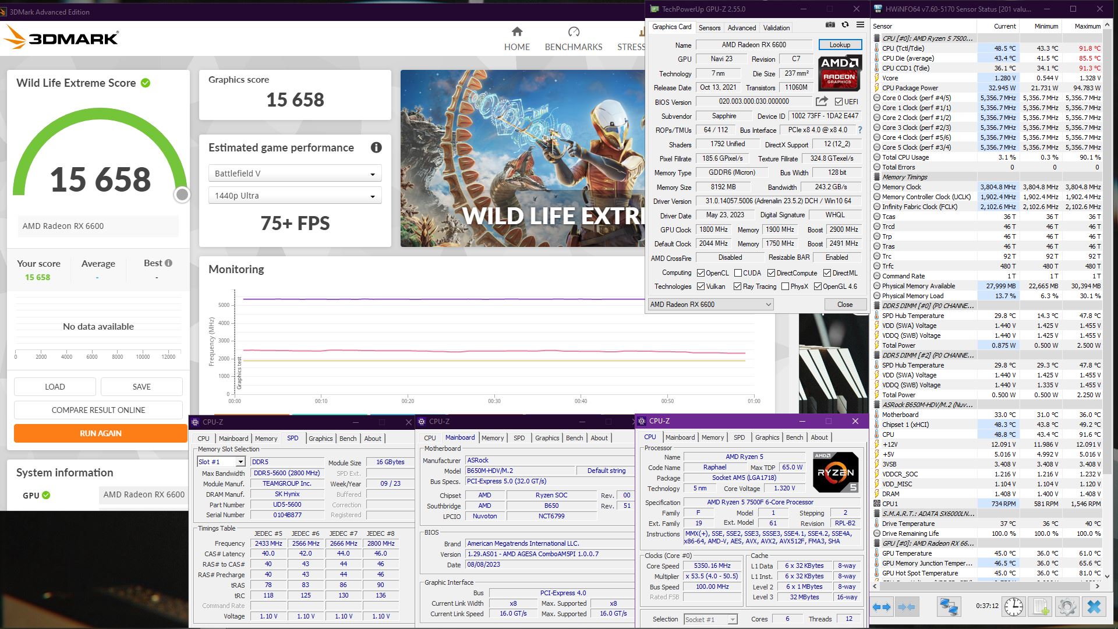Open the Battlefield V game dropdown
1118x629 pixels.
pyautogui.click(x=295, y=174)
